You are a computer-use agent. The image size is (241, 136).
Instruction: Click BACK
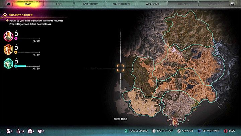[232, 131]
